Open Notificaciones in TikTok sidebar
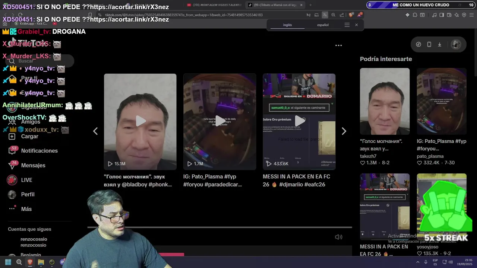 point(34,151)
